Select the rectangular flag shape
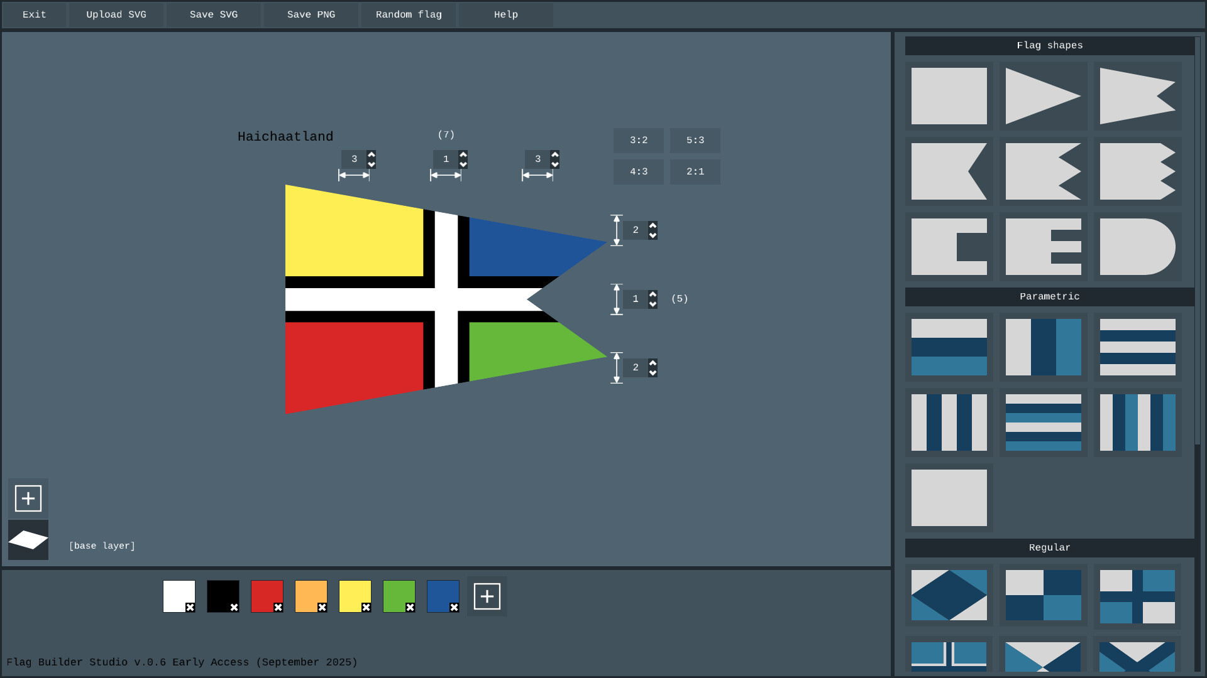 [949, 96]
